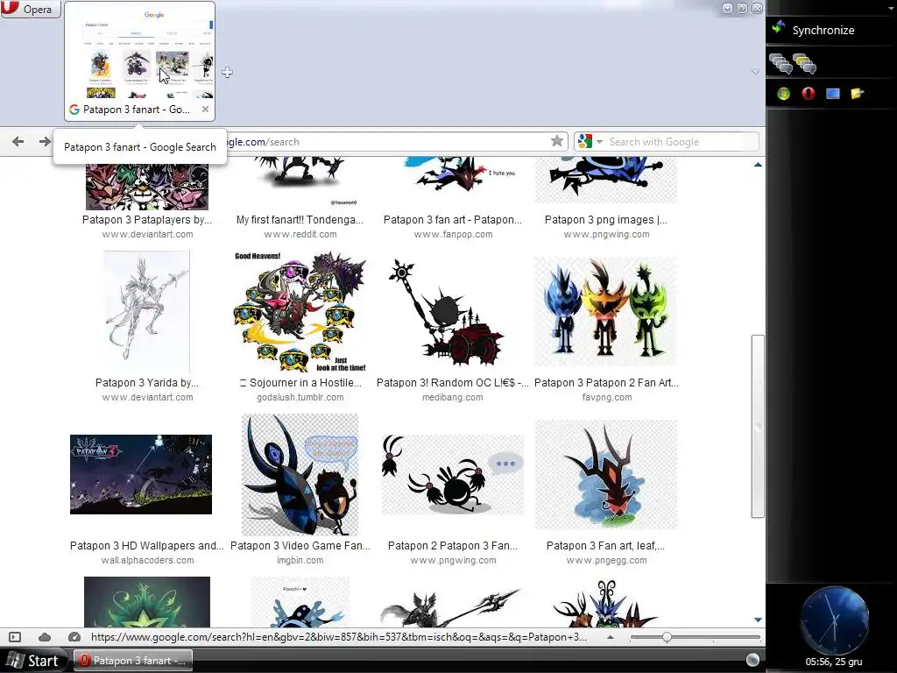The width and height of the screenshot is (897, 673).
Task: Click Patapon 2 Patapon 3 Fan... title
Action: pyautogui.click(x=453, y=546)
